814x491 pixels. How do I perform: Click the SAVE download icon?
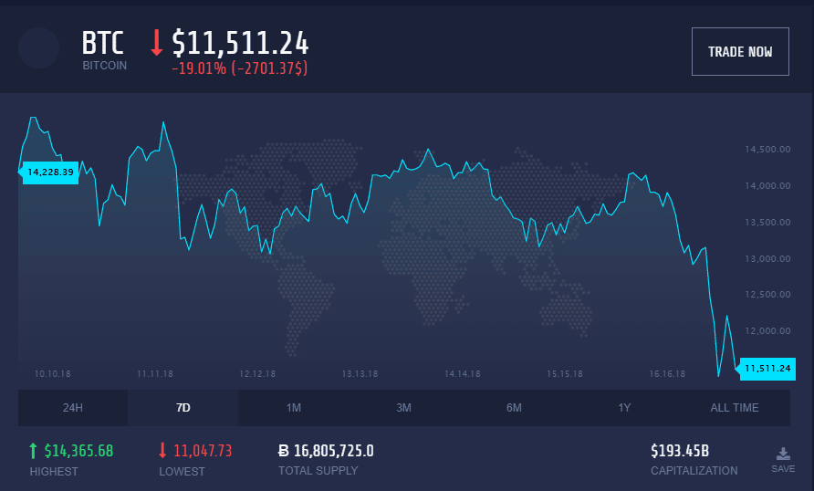click(783, 454)
